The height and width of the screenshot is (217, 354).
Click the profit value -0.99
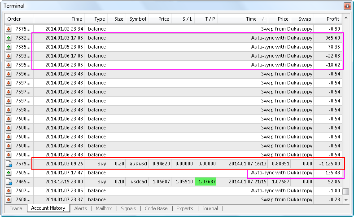point(334,29)
